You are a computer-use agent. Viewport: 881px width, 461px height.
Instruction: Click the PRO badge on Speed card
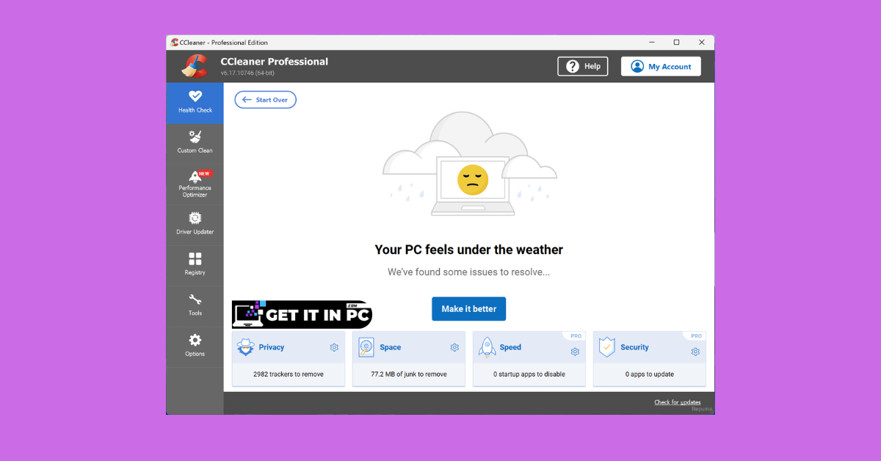point(576,336)
